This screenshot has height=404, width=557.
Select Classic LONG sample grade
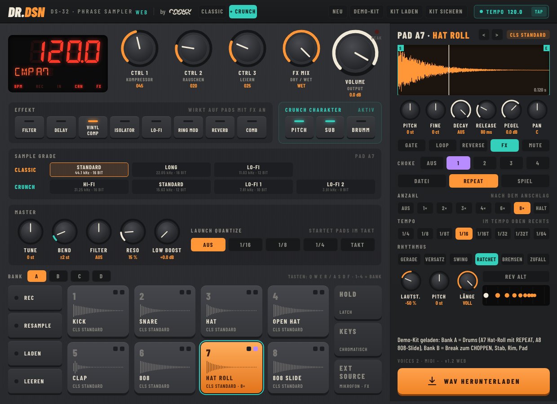[x=171, y=170]
